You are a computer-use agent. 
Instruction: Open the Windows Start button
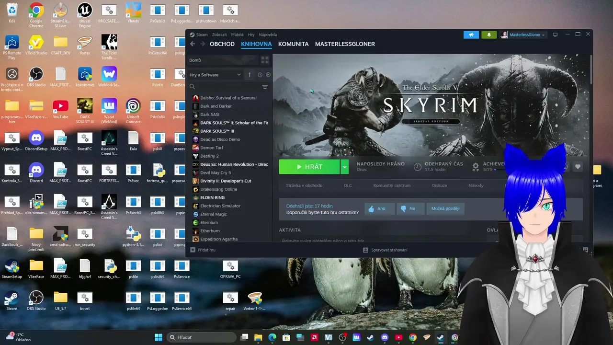158,337
